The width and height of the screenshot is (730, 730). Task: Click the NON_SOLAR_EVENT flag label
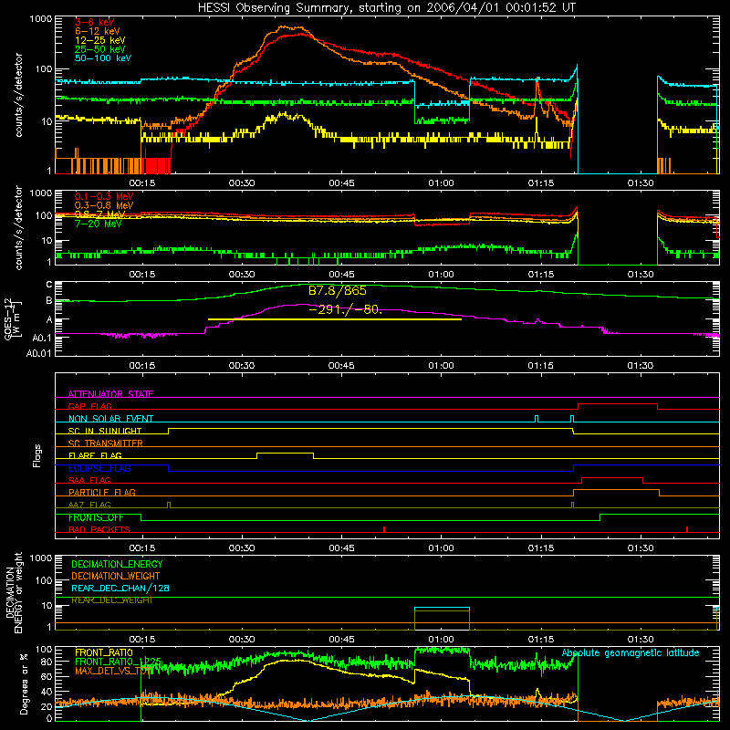click(x=110, y=419)
